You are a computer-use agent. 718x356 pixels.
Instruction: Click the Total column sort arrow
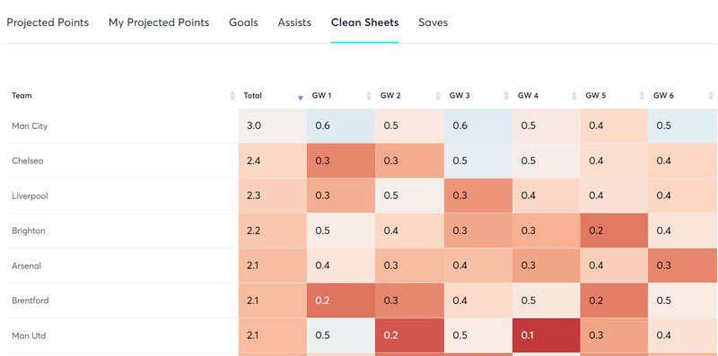[301, 98]
